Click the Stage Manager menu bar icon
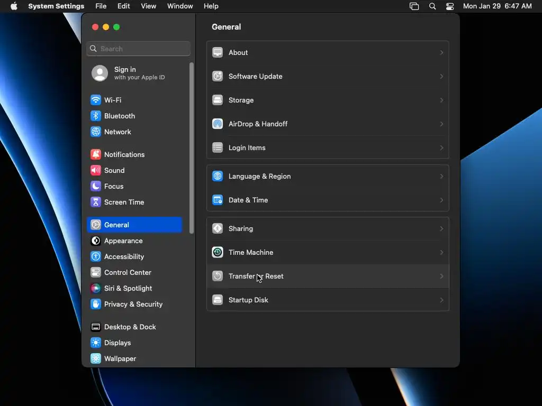Screen dimensions: 542x406 pos(414,6)
